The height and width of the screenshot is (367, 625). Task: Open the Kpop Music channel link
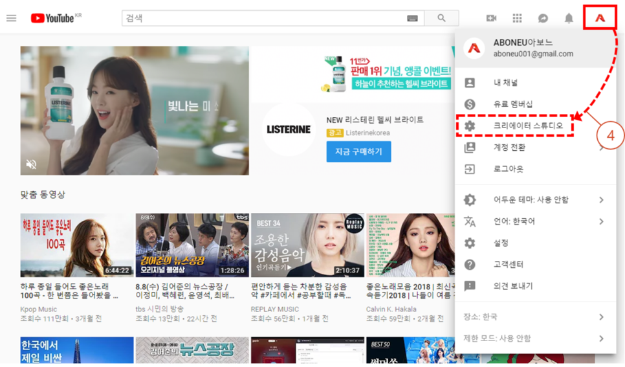coord(39,309)
